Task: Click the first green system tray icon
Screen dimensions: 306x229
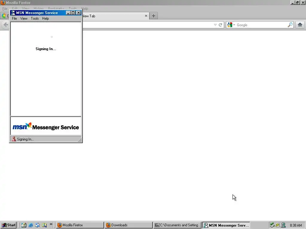Action: [x=272, y=225]
